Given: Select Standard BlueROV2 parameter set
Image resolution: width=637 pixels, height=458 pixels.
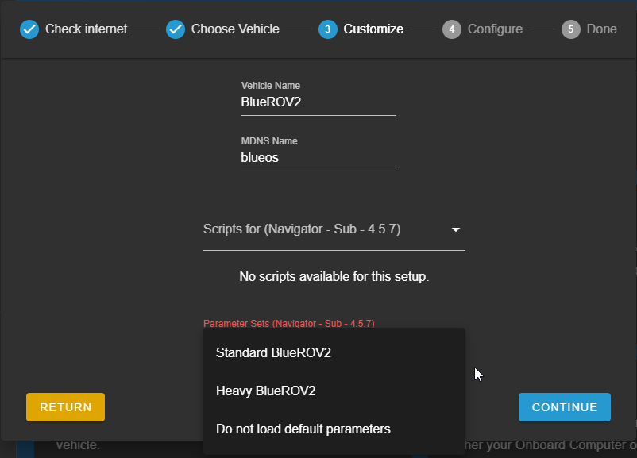Looking at the screenshot, I should click(x=334, y=352).
